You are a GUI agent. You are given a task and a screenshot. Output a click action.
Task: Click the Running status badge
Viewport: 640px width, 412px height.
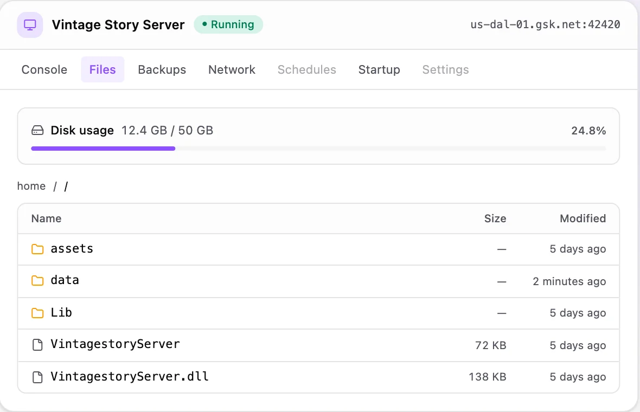click(x=228, y=24)
